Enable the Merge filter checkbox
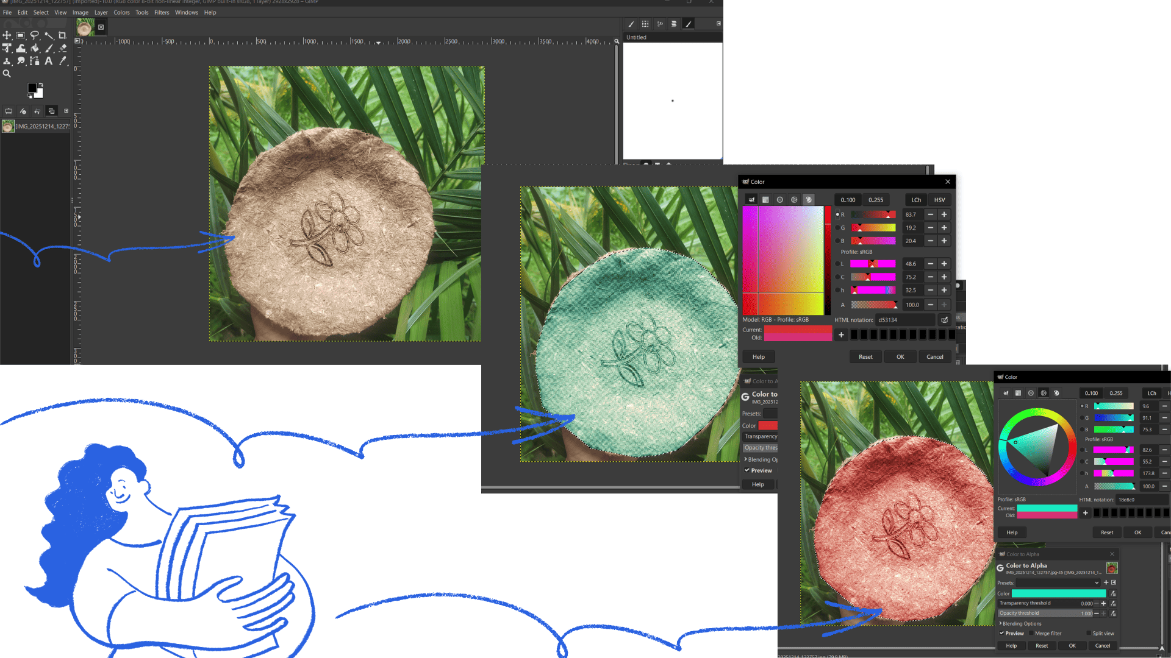 pyautogui.click(x=1031, y=634)
